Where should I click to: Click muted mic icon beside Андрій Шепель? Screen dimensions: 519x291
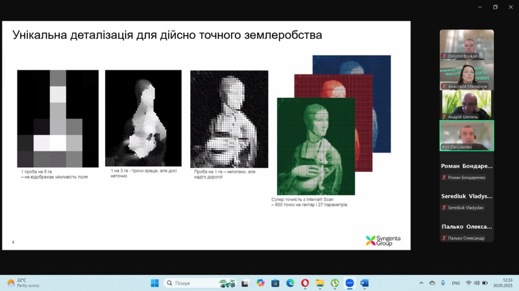(x=444, y=117)
